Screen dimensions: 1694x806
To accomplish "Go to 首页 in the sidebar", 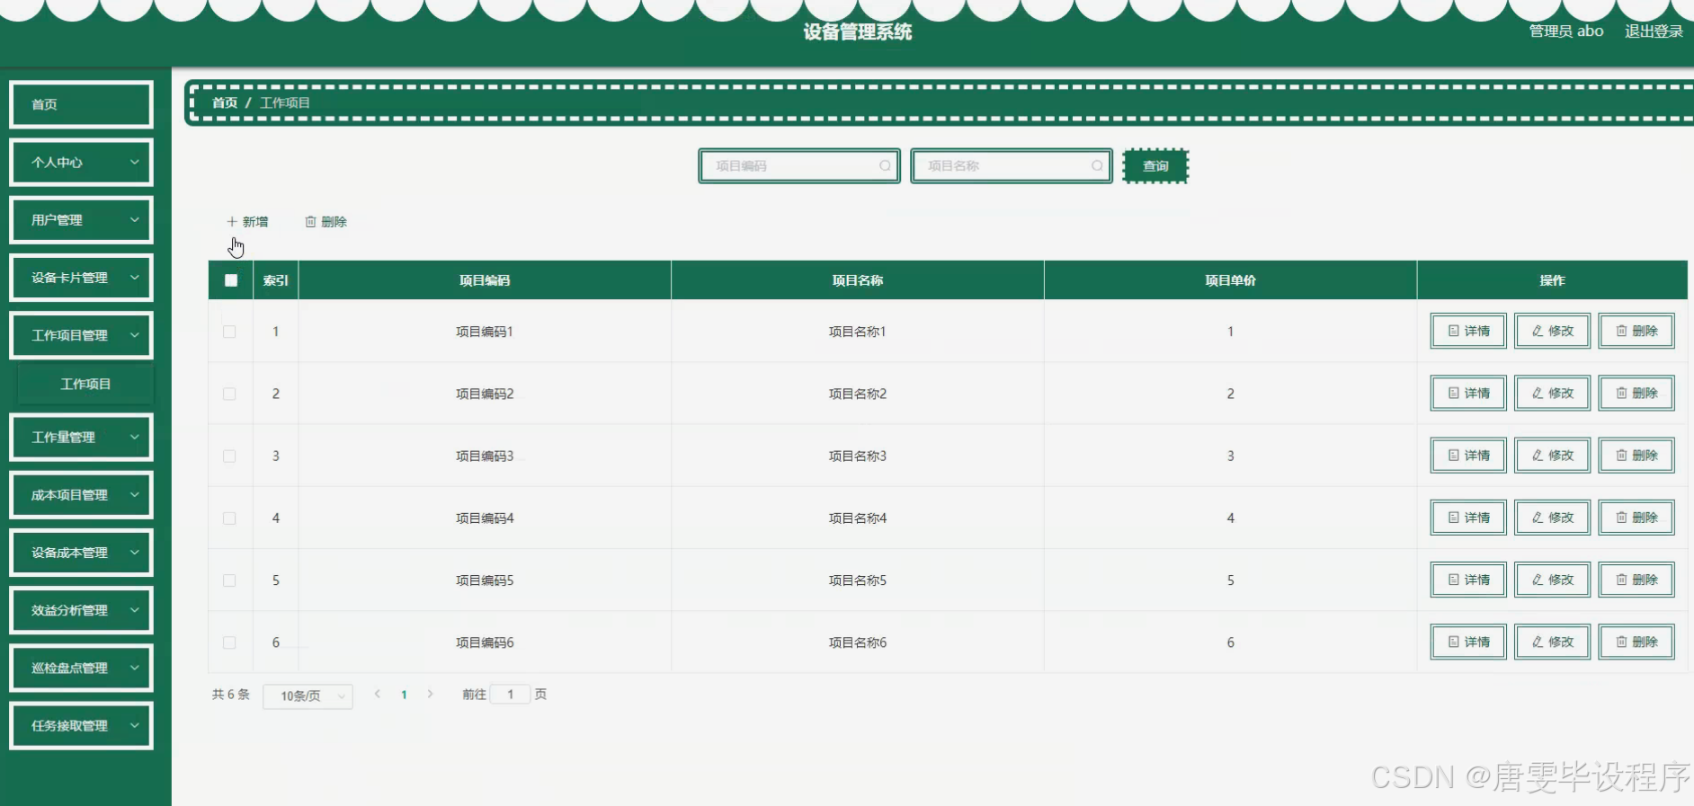I will (81, 104).
